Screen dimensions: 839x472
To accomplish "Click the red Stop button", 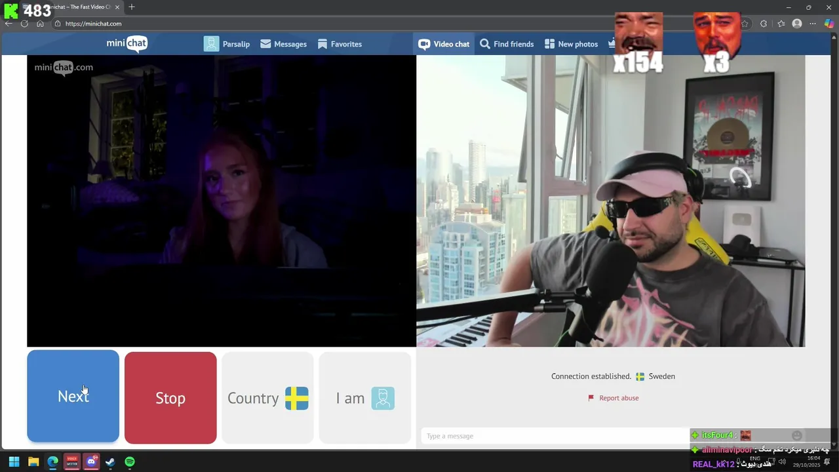I will click(170, 398).
